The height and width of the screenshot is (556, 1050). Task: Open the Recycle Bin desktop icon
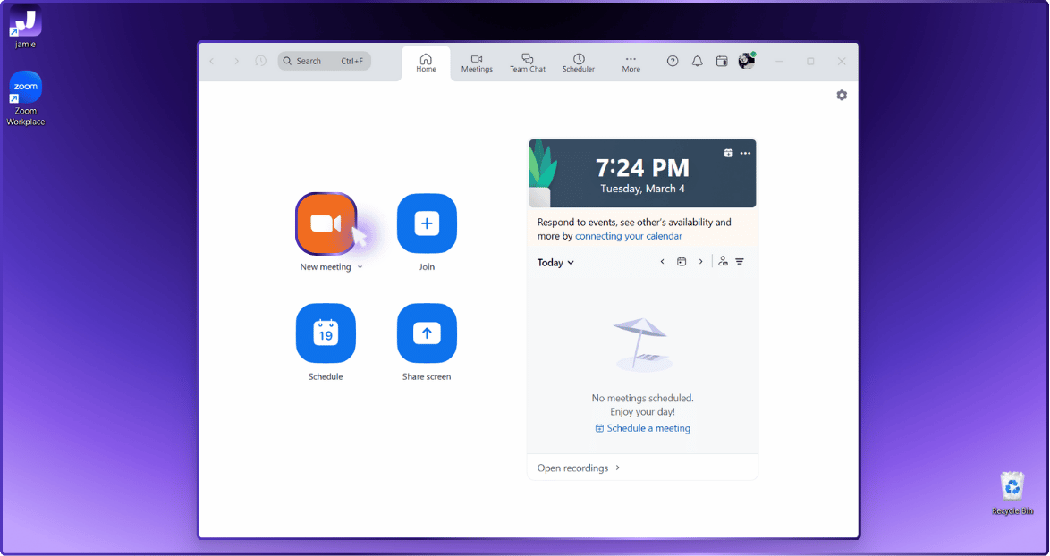pos(1012,493)
